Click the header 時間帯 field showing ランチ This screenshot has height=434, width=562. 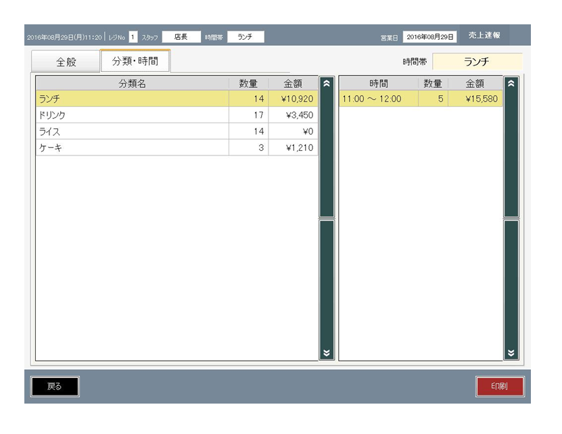pyautogui.click(x=245, y=37)
